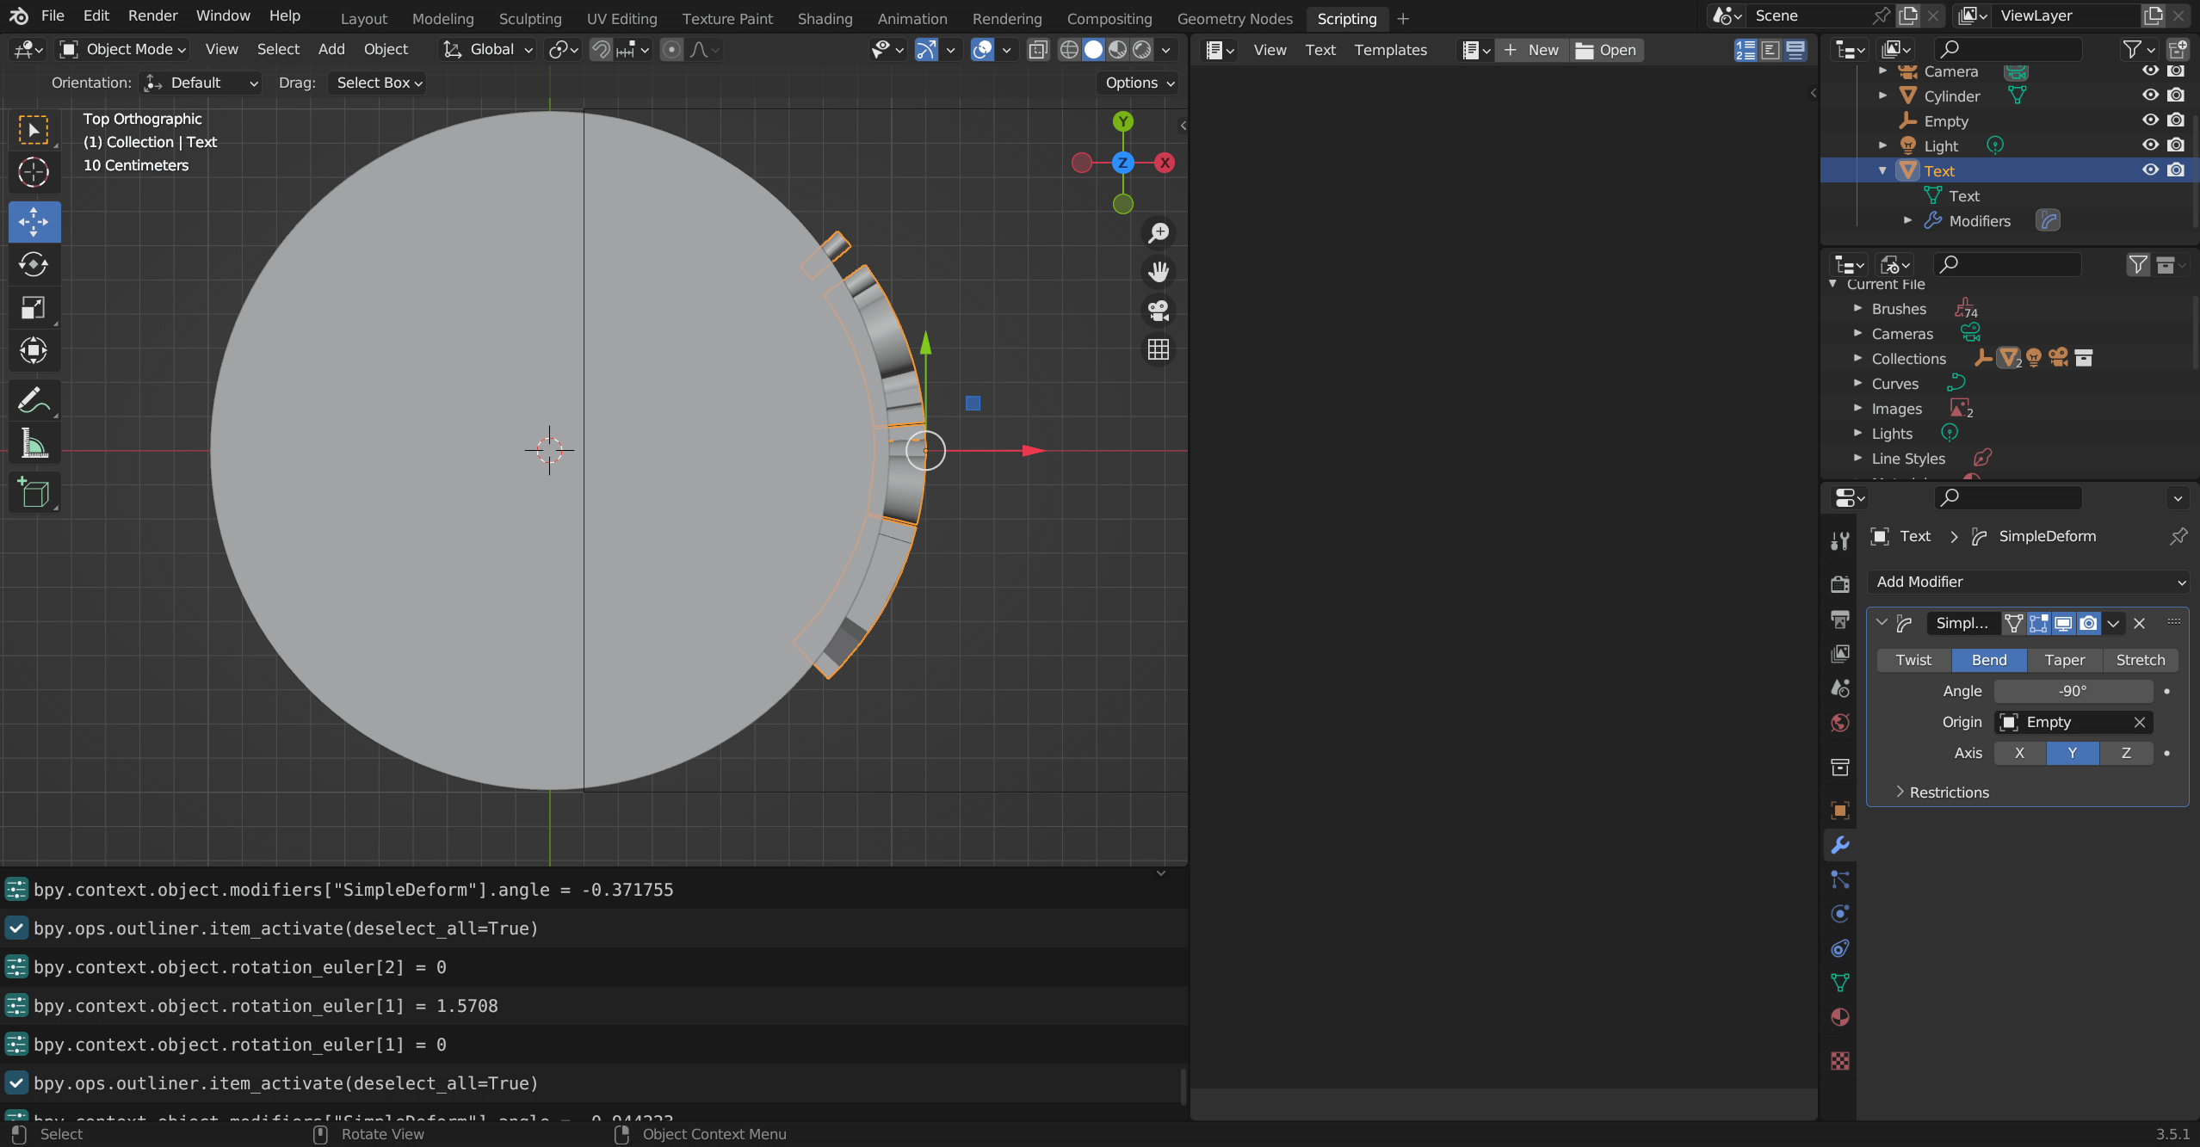Open the File menu

click(53, 15)
